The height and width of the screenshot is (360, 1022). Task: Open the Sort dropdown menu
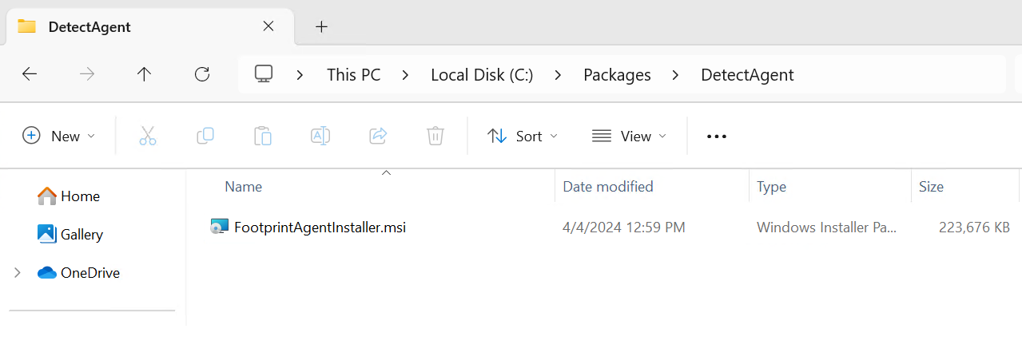[x=523, y=136]
